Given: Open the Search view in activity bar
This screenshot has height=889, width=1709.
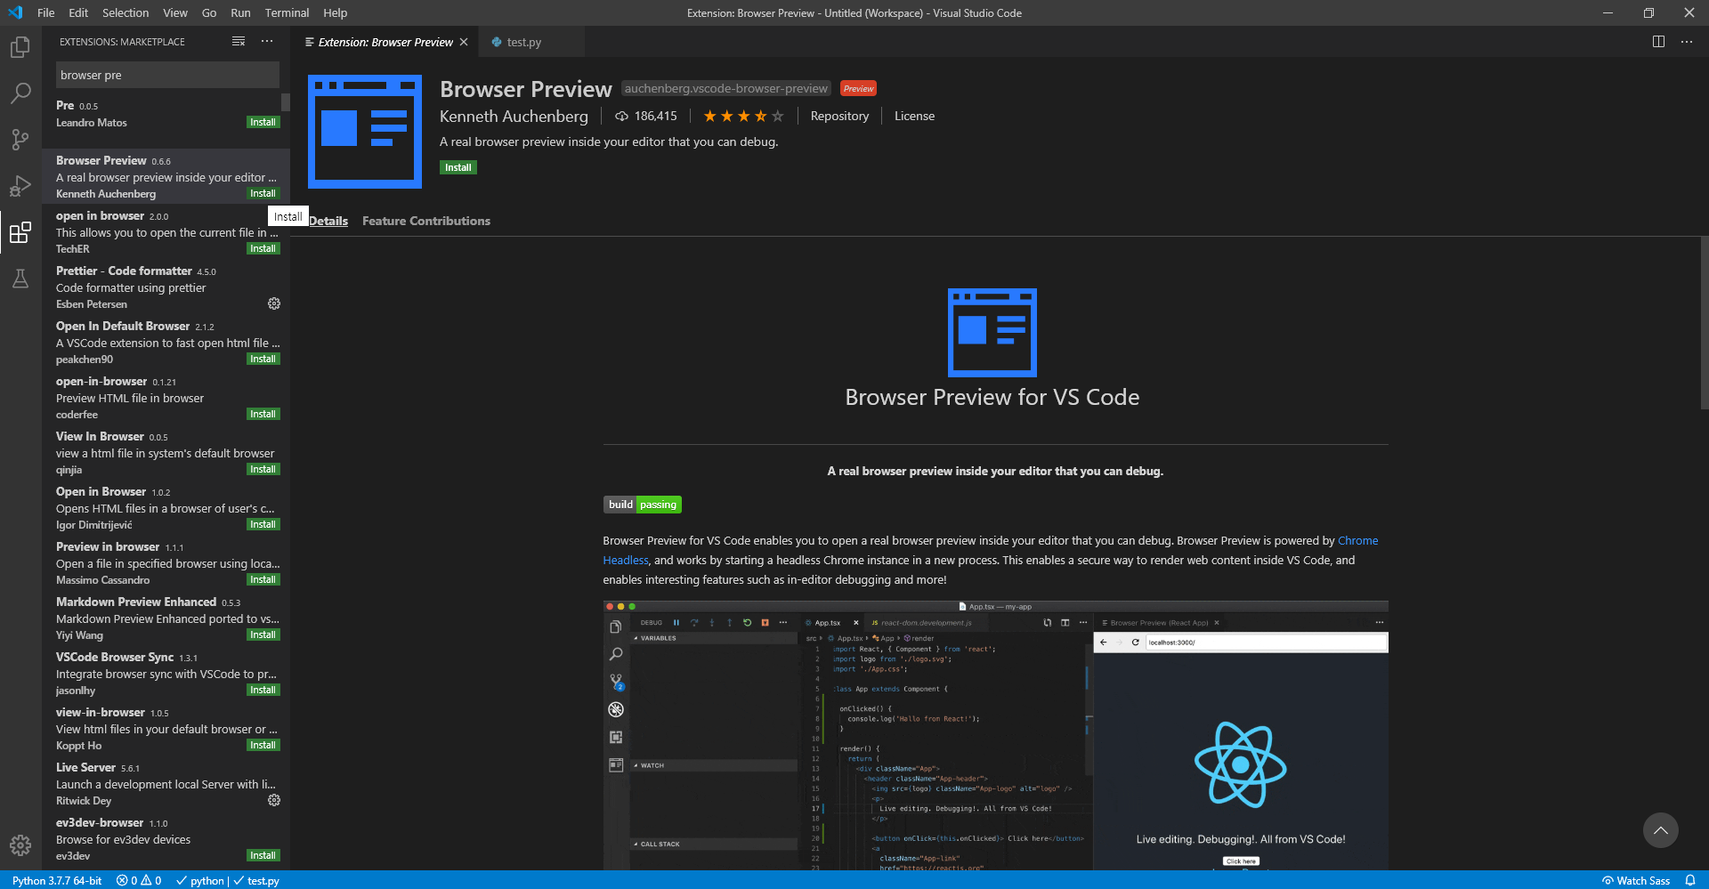Looking at the screenshot, I should 20,93.
